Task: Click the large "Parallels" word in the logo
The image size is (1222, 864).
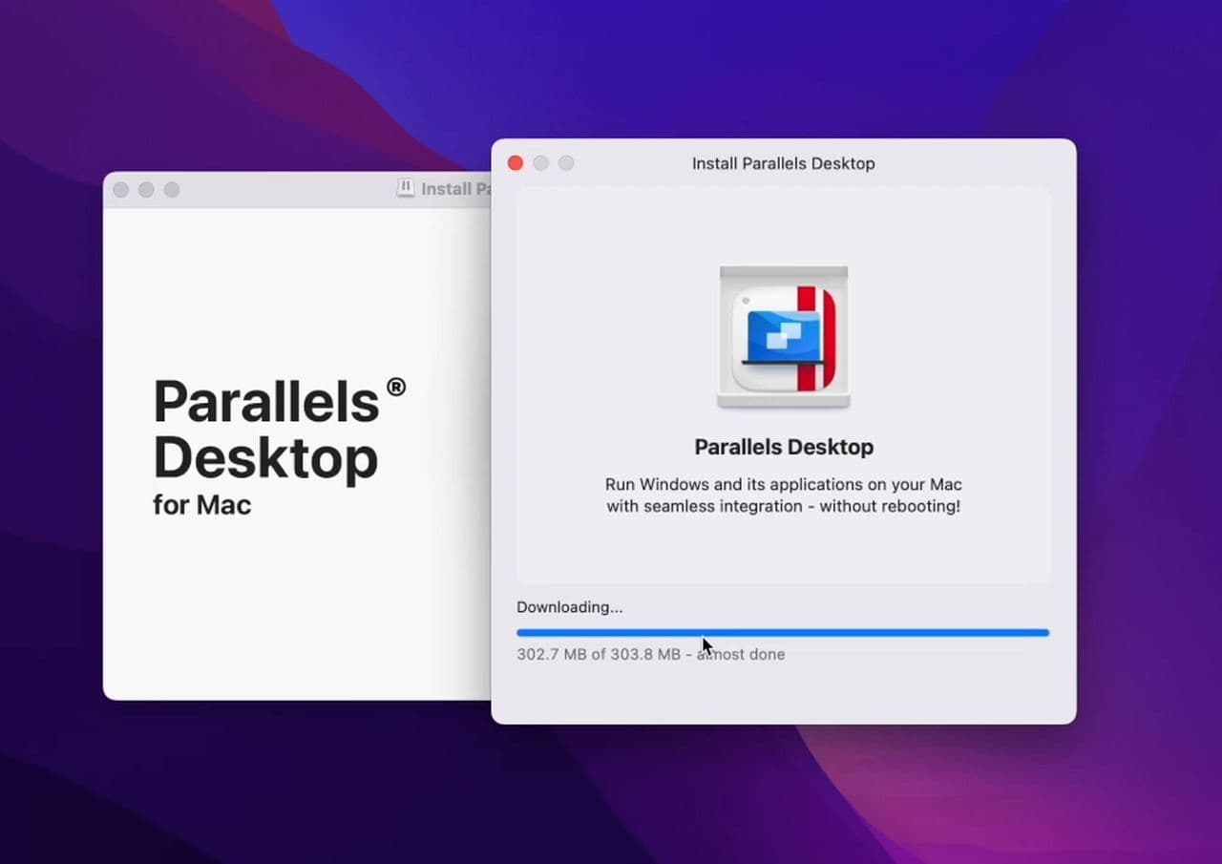Action: click(x=266, y=401)
